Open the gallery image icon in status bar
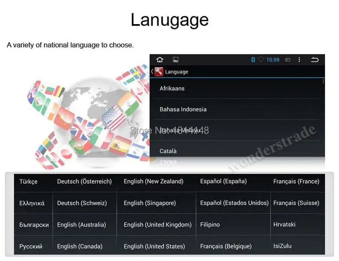 [x=176, y=59]
